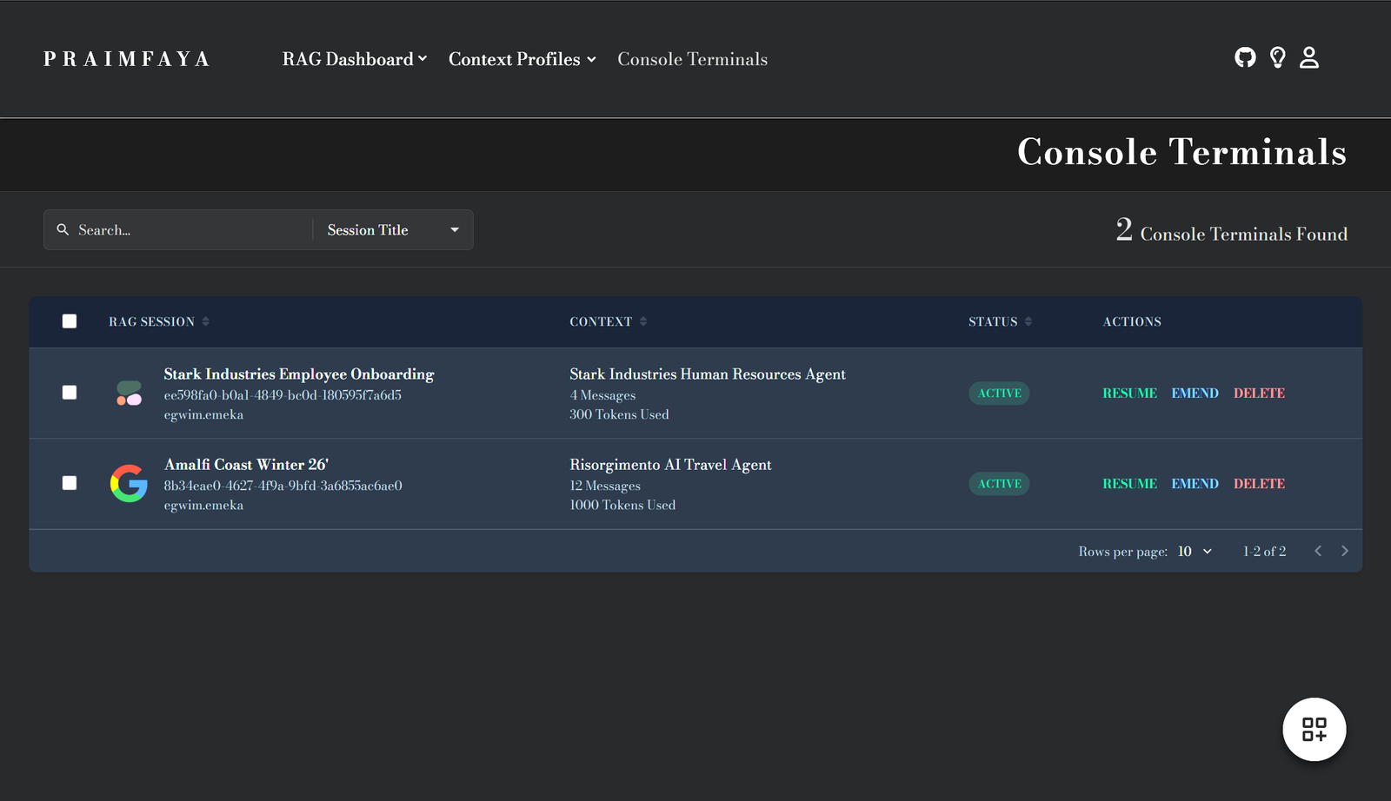Open the rows per page dropdown
1391x801 pixels.
click(1195, 552)
